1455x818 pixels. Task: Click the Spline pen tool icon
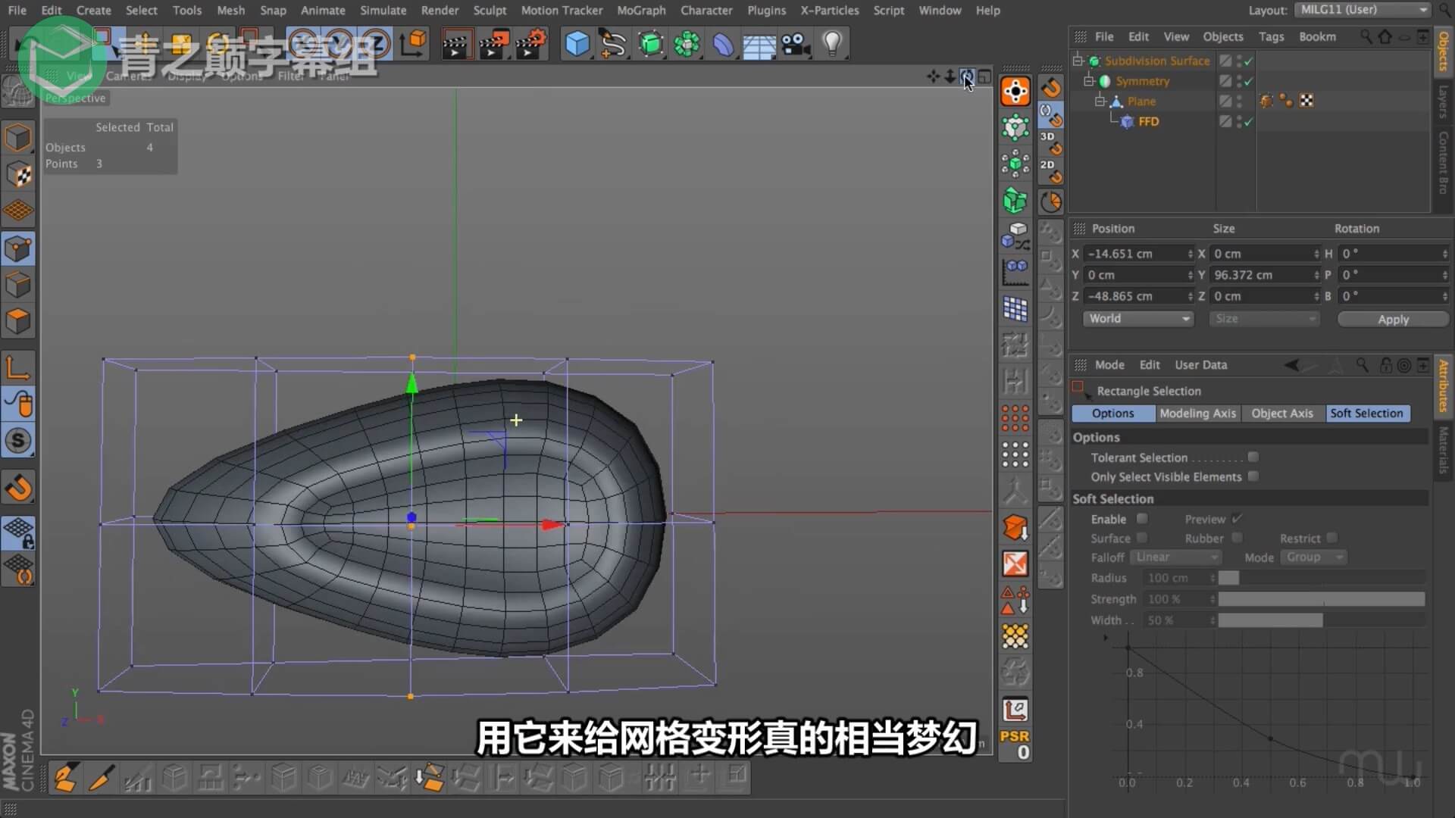613,44
